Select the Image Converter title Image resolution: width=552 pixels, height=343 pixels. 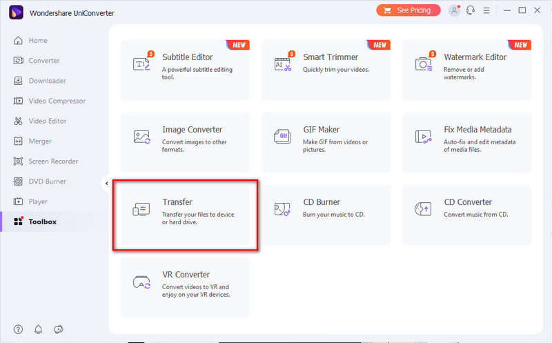point(193,130)
